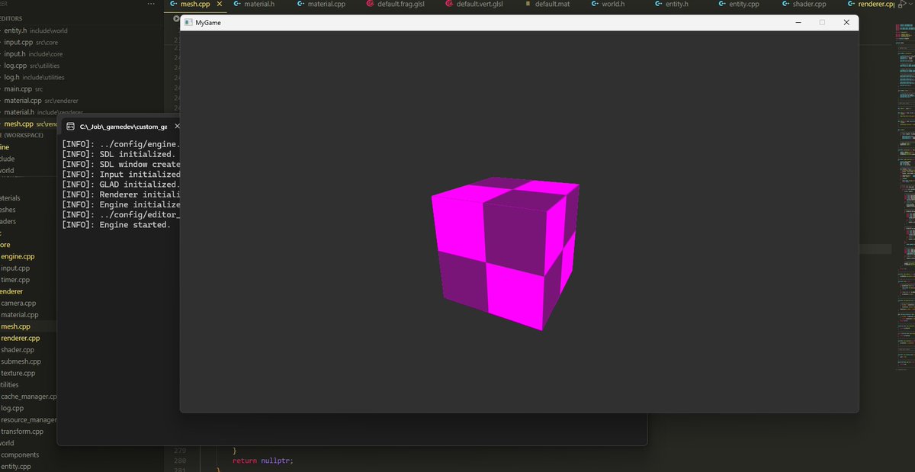Open main.cpp src in open editors
The height and width of the screenshot is (472, 915).
coord(23,89)
